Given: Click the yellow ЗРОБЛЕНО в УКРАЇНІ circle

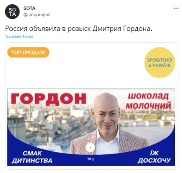Looking at the screenshot, I should [159, 63].
